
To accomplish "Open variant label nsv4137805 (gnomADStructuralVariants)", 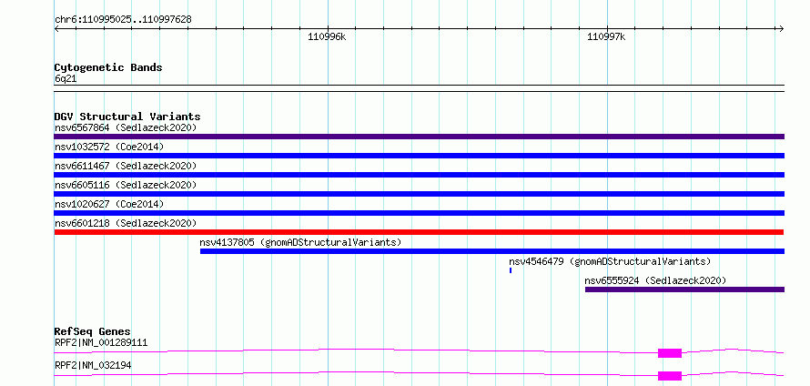I will point(300,242).
